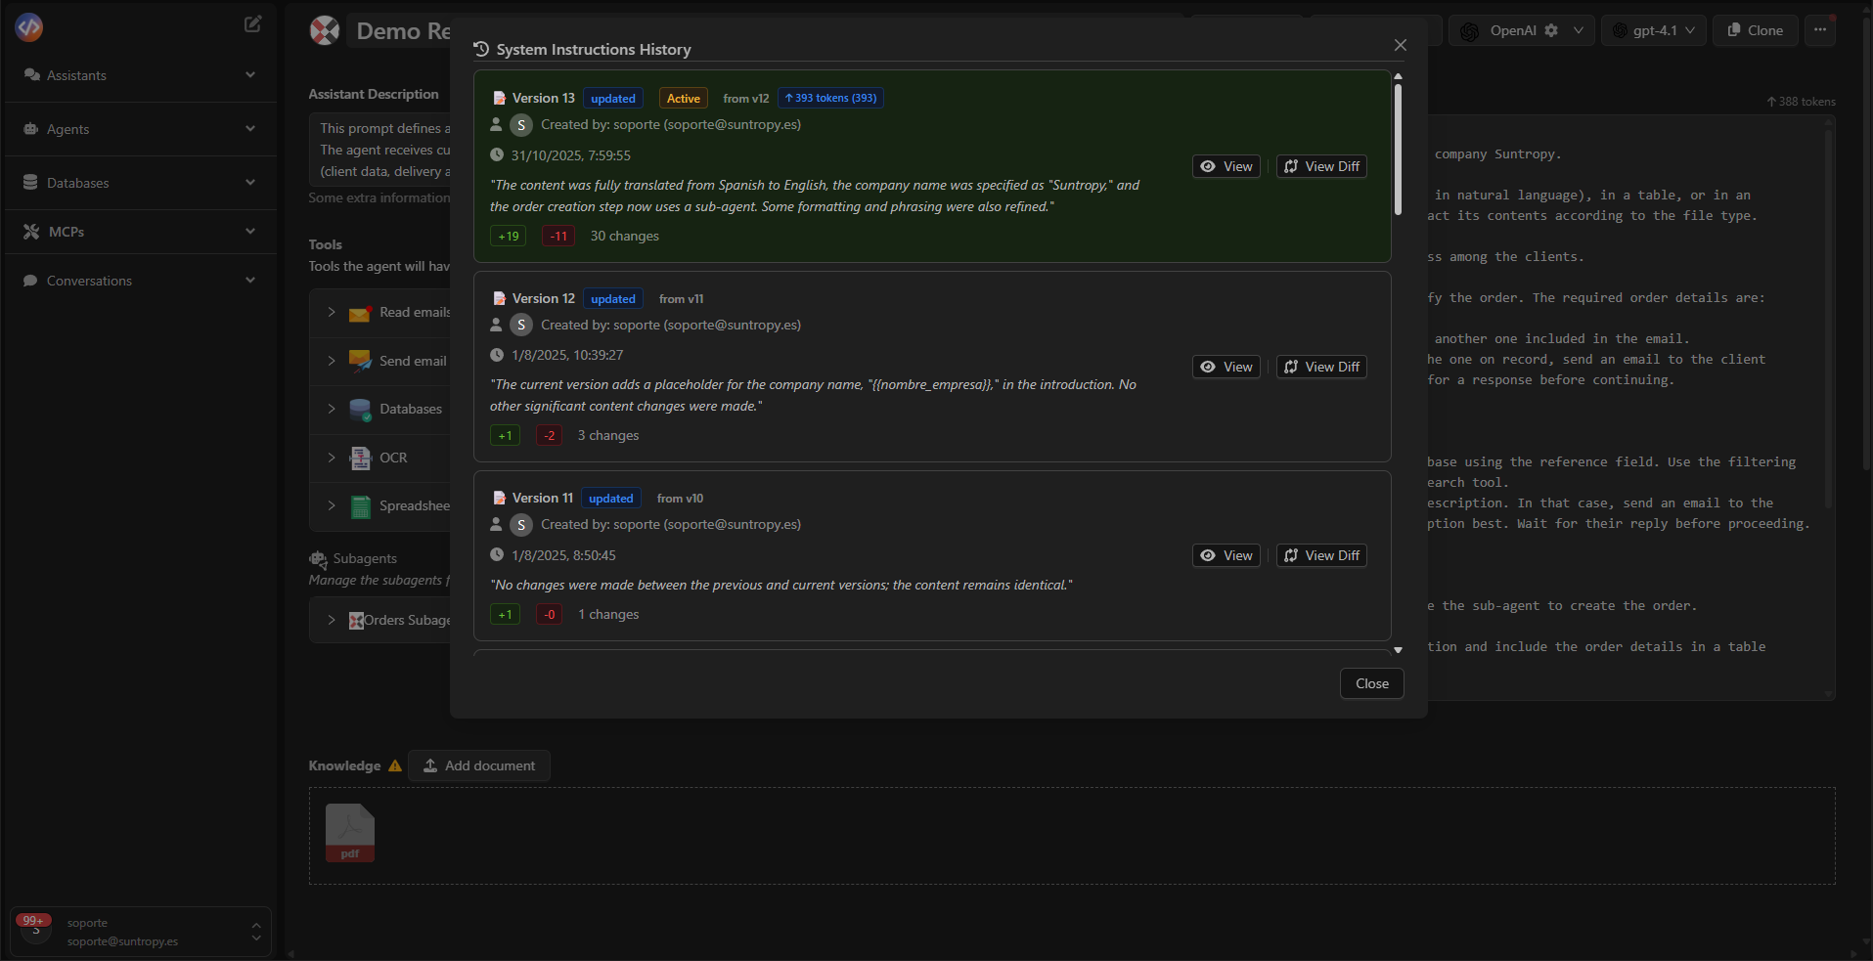Click the dialog's vertical scrollbar thumb
Image resolution: width=1873 pixels, height=961 pixels.
click(1398, 149)
